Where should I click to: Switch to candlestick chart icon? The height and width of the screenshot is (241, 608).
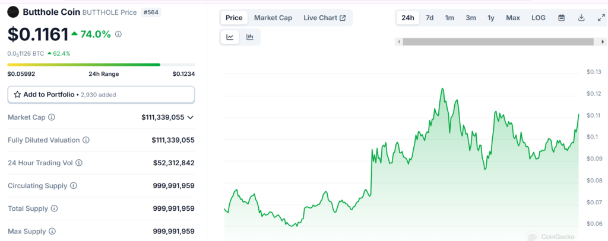250,37
